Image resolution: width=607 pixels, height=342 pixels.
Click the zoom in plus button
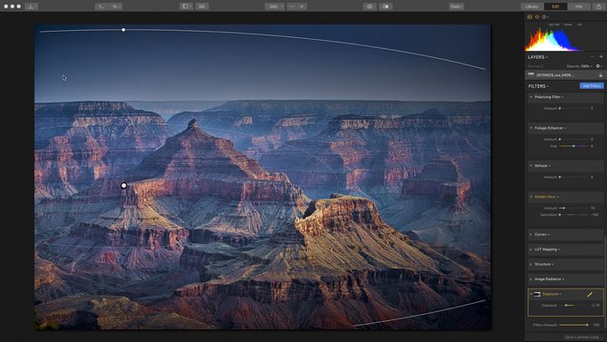302,6
